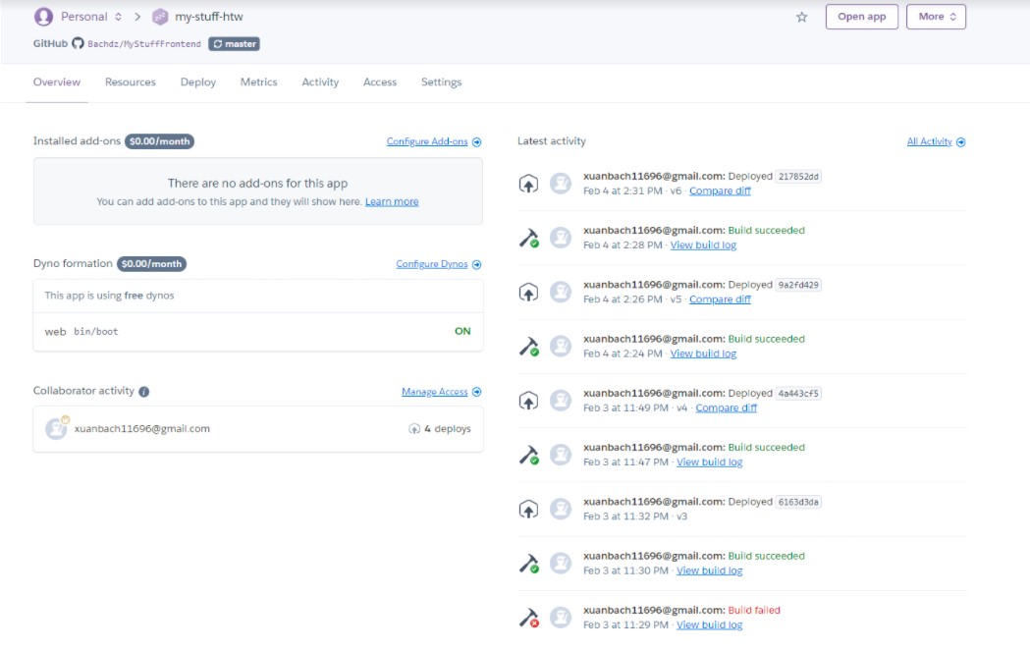The height and width of the screenshot is (651, 1030).
Task: View build log for Feb 4 2:28 PM
Action: click(x=703, y=245)
